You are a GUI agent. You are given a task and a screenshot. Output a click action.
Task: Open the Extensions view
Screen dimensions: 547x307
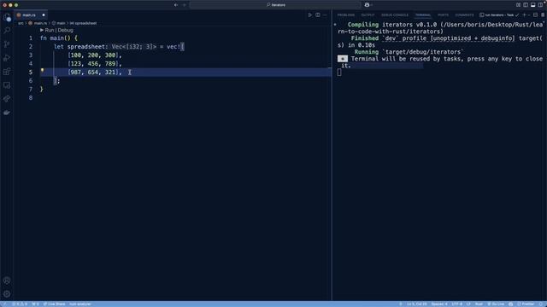coord(7,72)
